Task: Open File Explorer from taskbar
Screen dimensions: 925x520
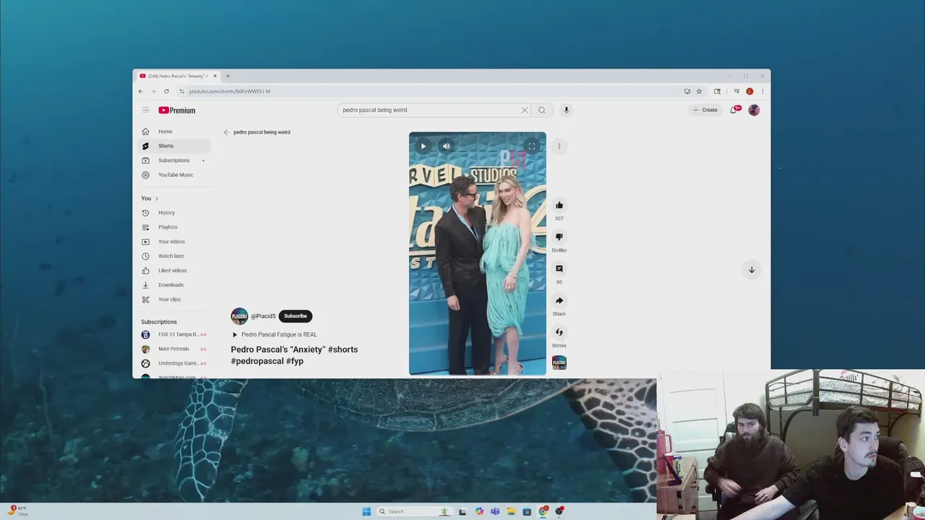Action: tap(511, 511)
